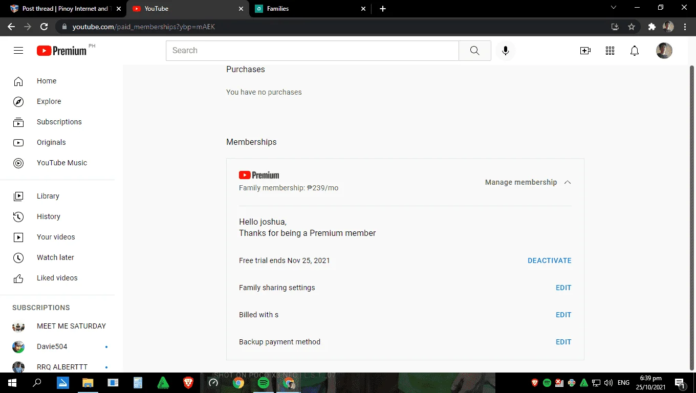Open the YouTube guide hamburger menu
696x393 pixels.
click(18, 51)
